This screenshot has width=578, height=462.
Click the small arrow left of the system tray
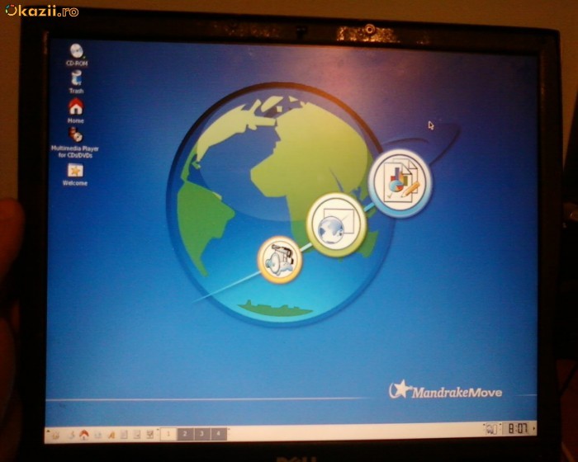coord(484,426)
